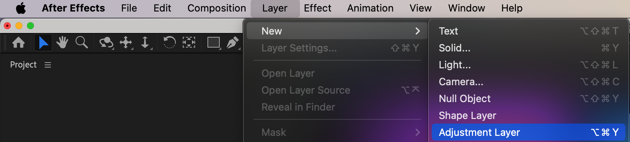Expand the New submenu arrow
The image size is (630, 142).
coord(418,31)
